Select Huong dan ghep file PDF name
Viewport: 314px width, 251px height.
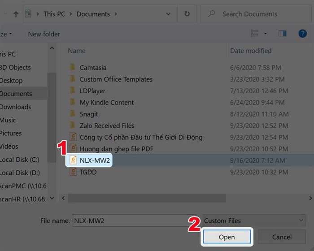click(116, 149)
